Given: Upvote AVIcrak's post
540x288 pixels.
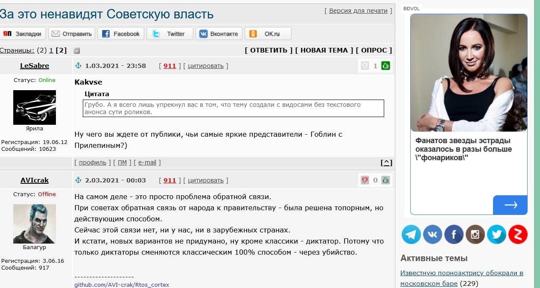Looking at the screenshot, I should tap(385, 180).
